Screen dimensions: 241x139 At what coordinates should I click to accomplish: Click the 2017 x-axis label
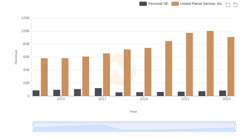point(102,99)
